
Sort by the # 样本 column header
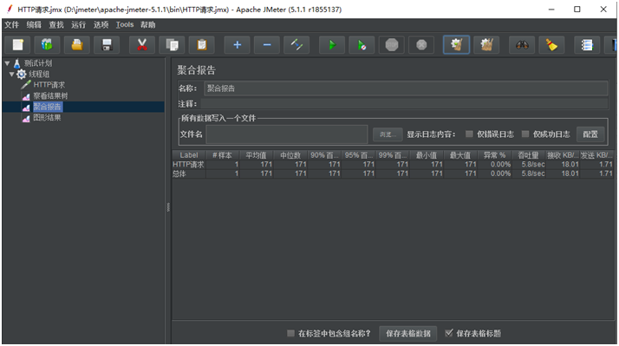(222, 155)
